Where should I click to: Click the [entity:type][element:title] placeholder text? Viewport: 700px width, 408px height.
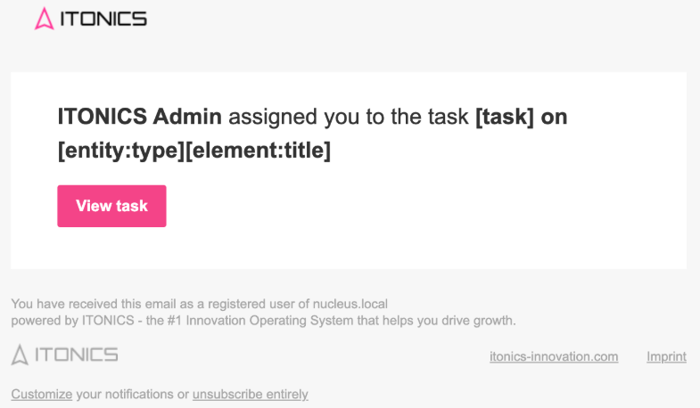pos(194,151)
